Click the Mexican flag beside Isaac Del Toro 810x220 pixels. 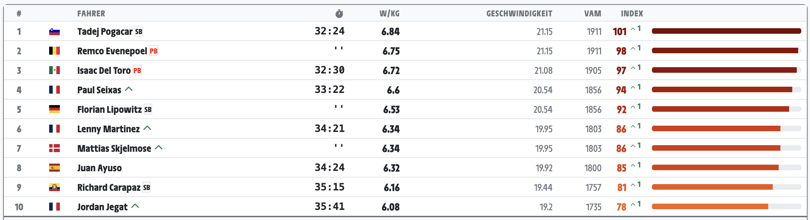[x=54, y=70]
